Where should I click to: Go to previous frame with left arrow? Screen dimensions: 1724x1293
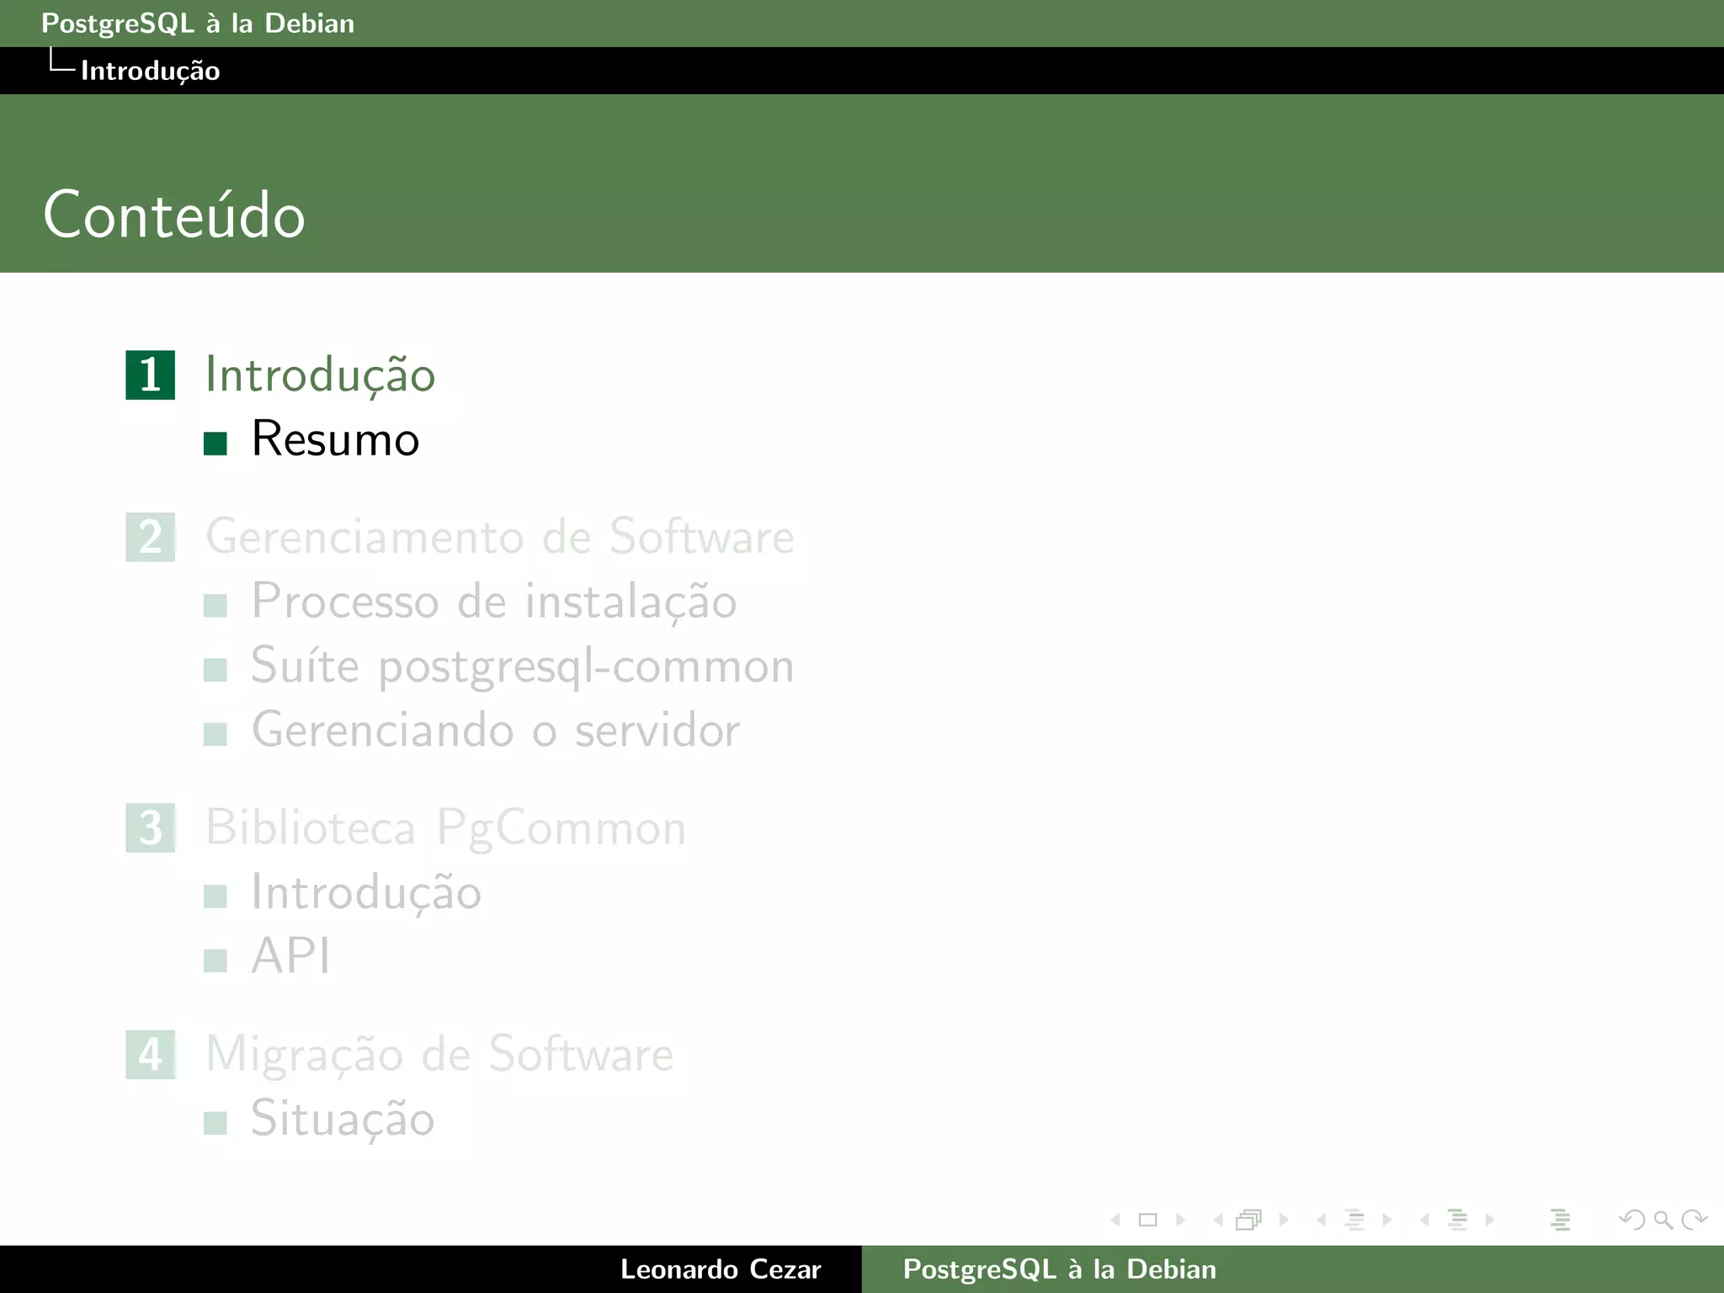pos(1218,1220)
